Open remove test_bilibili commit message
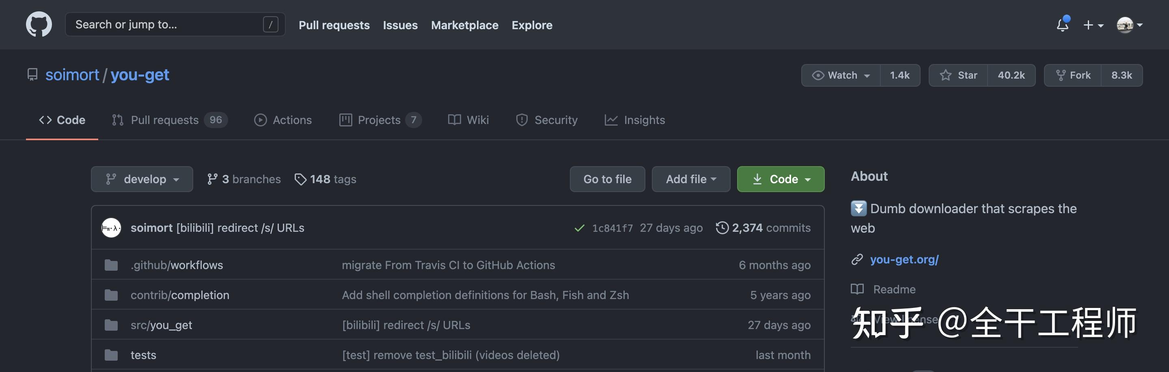The width and height of the screenshot is (1169, 372). (x=451, y=355)
